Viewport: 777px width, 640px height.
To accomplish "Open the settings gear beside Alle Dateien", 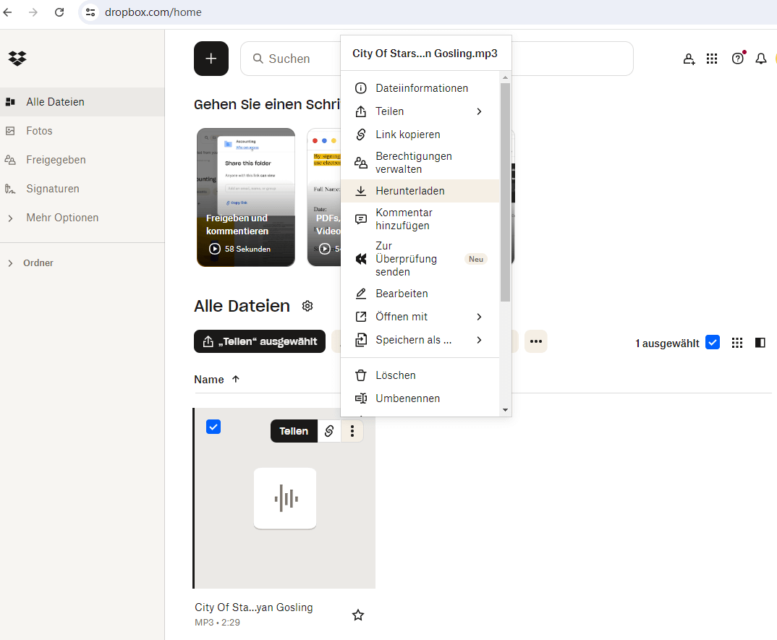I will pyautogui.click(x=307, y=306).
